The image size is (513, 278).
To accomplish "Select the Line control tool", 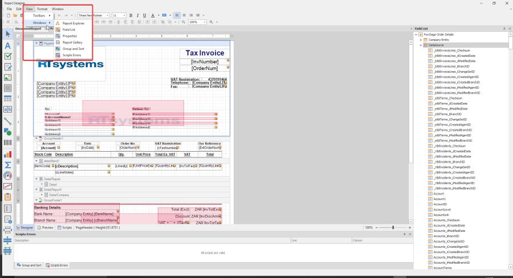I will pyautogui.click(x=8, y=121).
